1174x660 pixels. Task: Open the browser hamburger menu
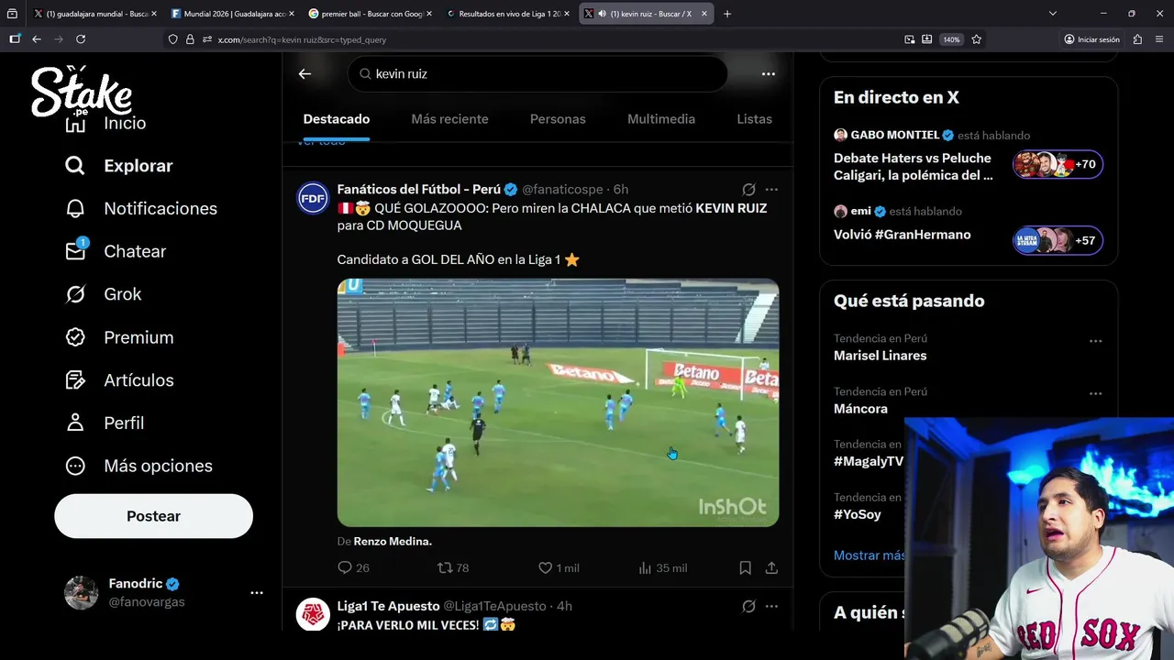coord(1158,39)
